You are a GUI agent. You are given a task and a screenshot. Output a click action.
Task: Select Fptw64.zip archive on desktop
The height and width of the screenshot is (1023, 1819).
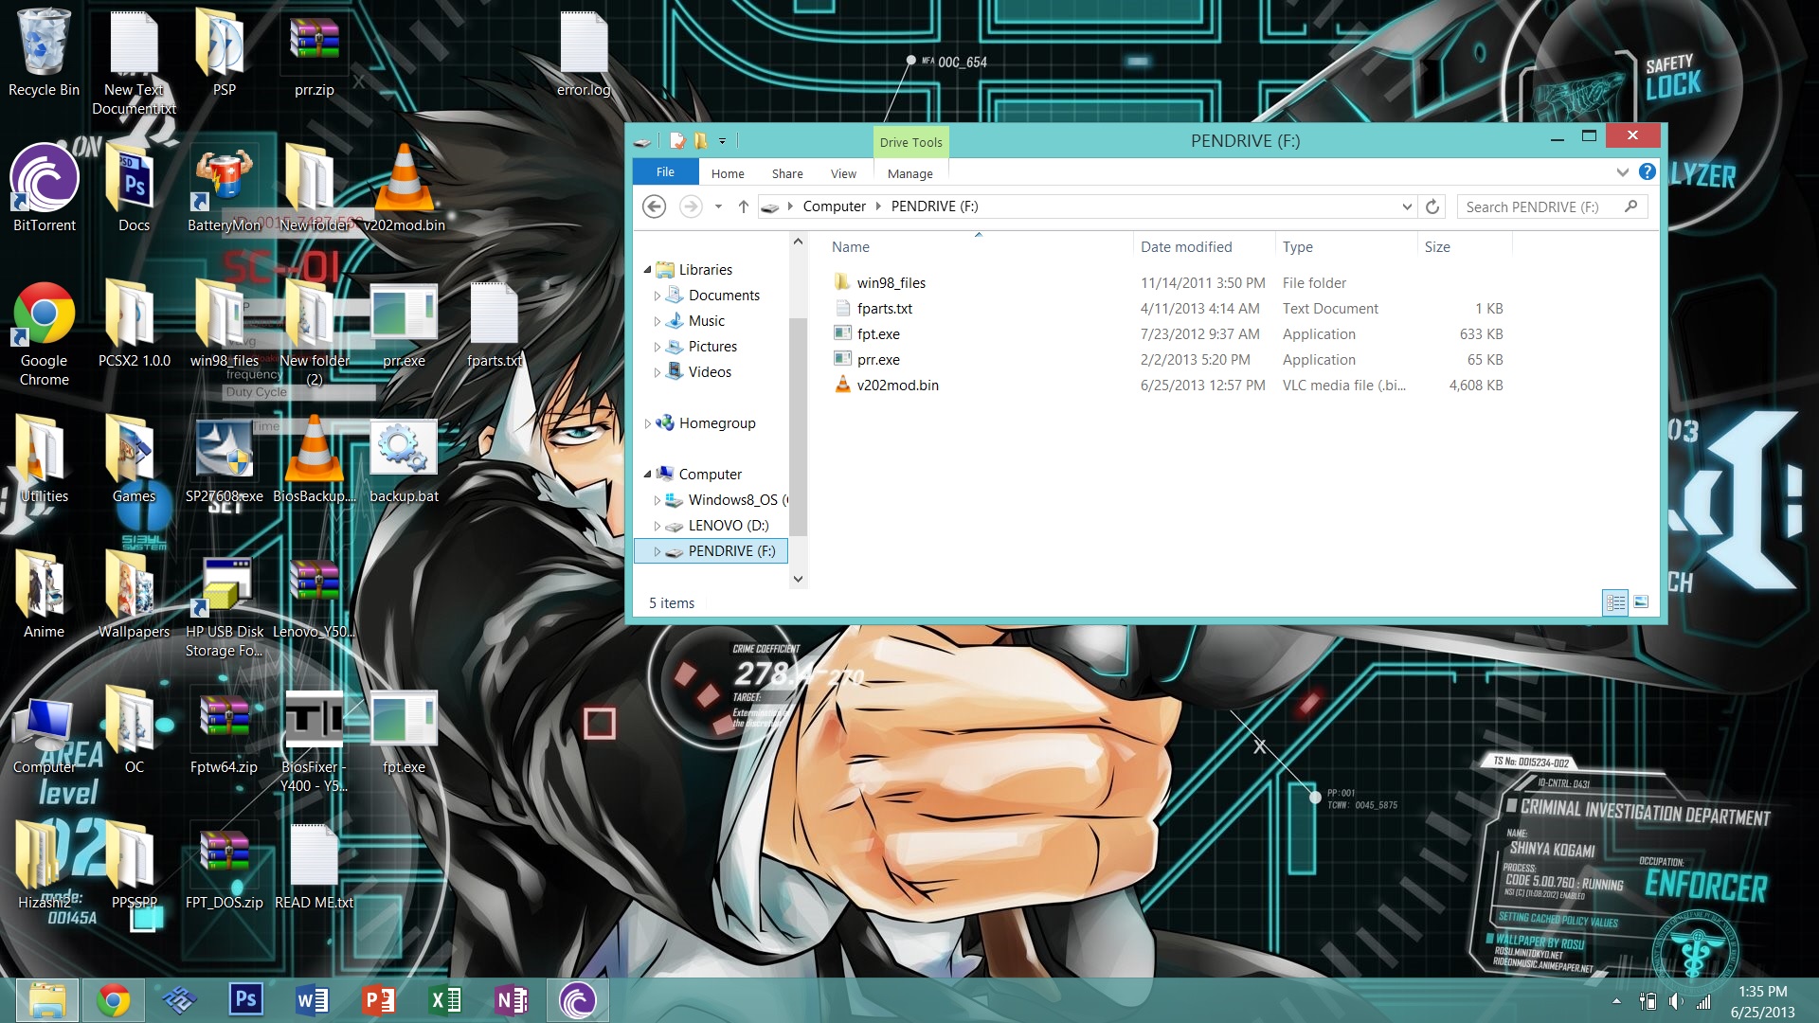pyautogui.click(x=224, y=731)
